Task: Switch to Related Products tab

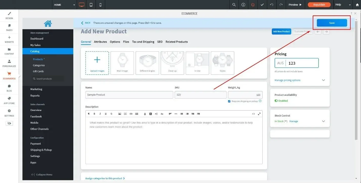Action: coord(177,42)
